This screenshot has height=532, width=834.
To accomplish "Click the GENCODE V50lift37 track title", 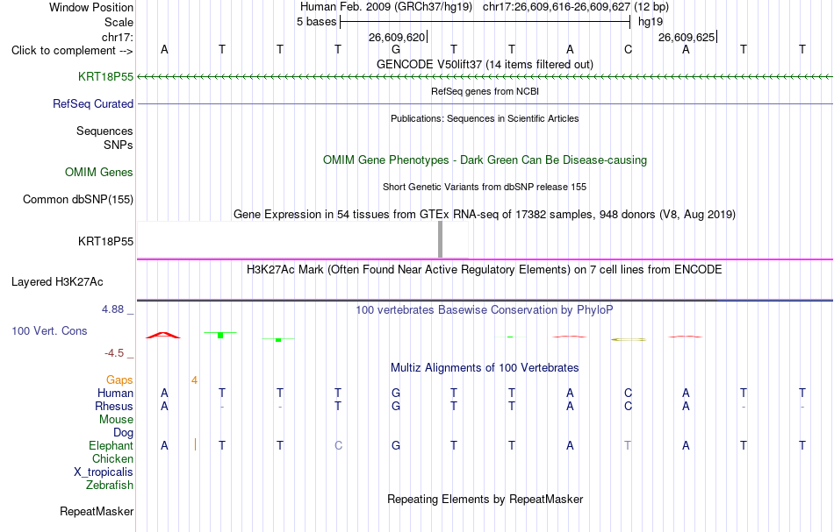I will coord(485,65).
